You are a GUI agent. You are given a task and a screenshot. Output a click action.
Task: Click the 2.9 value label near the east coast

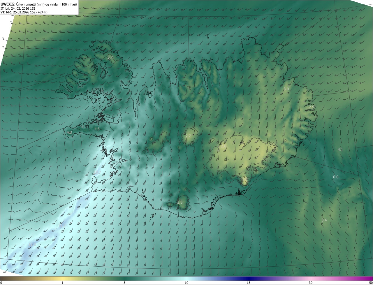click(x=312, y=107)
